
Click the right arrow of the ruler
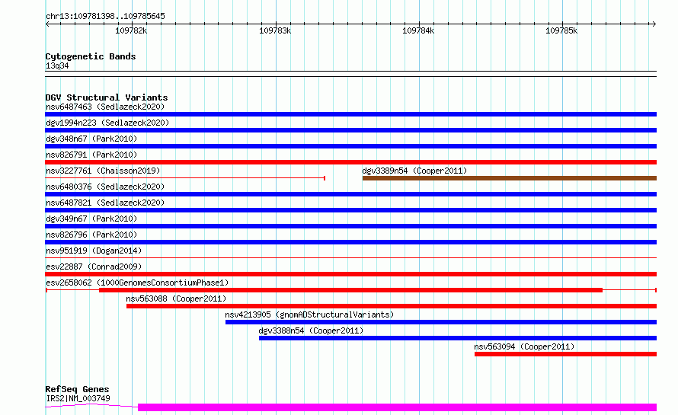click(654, 24)
